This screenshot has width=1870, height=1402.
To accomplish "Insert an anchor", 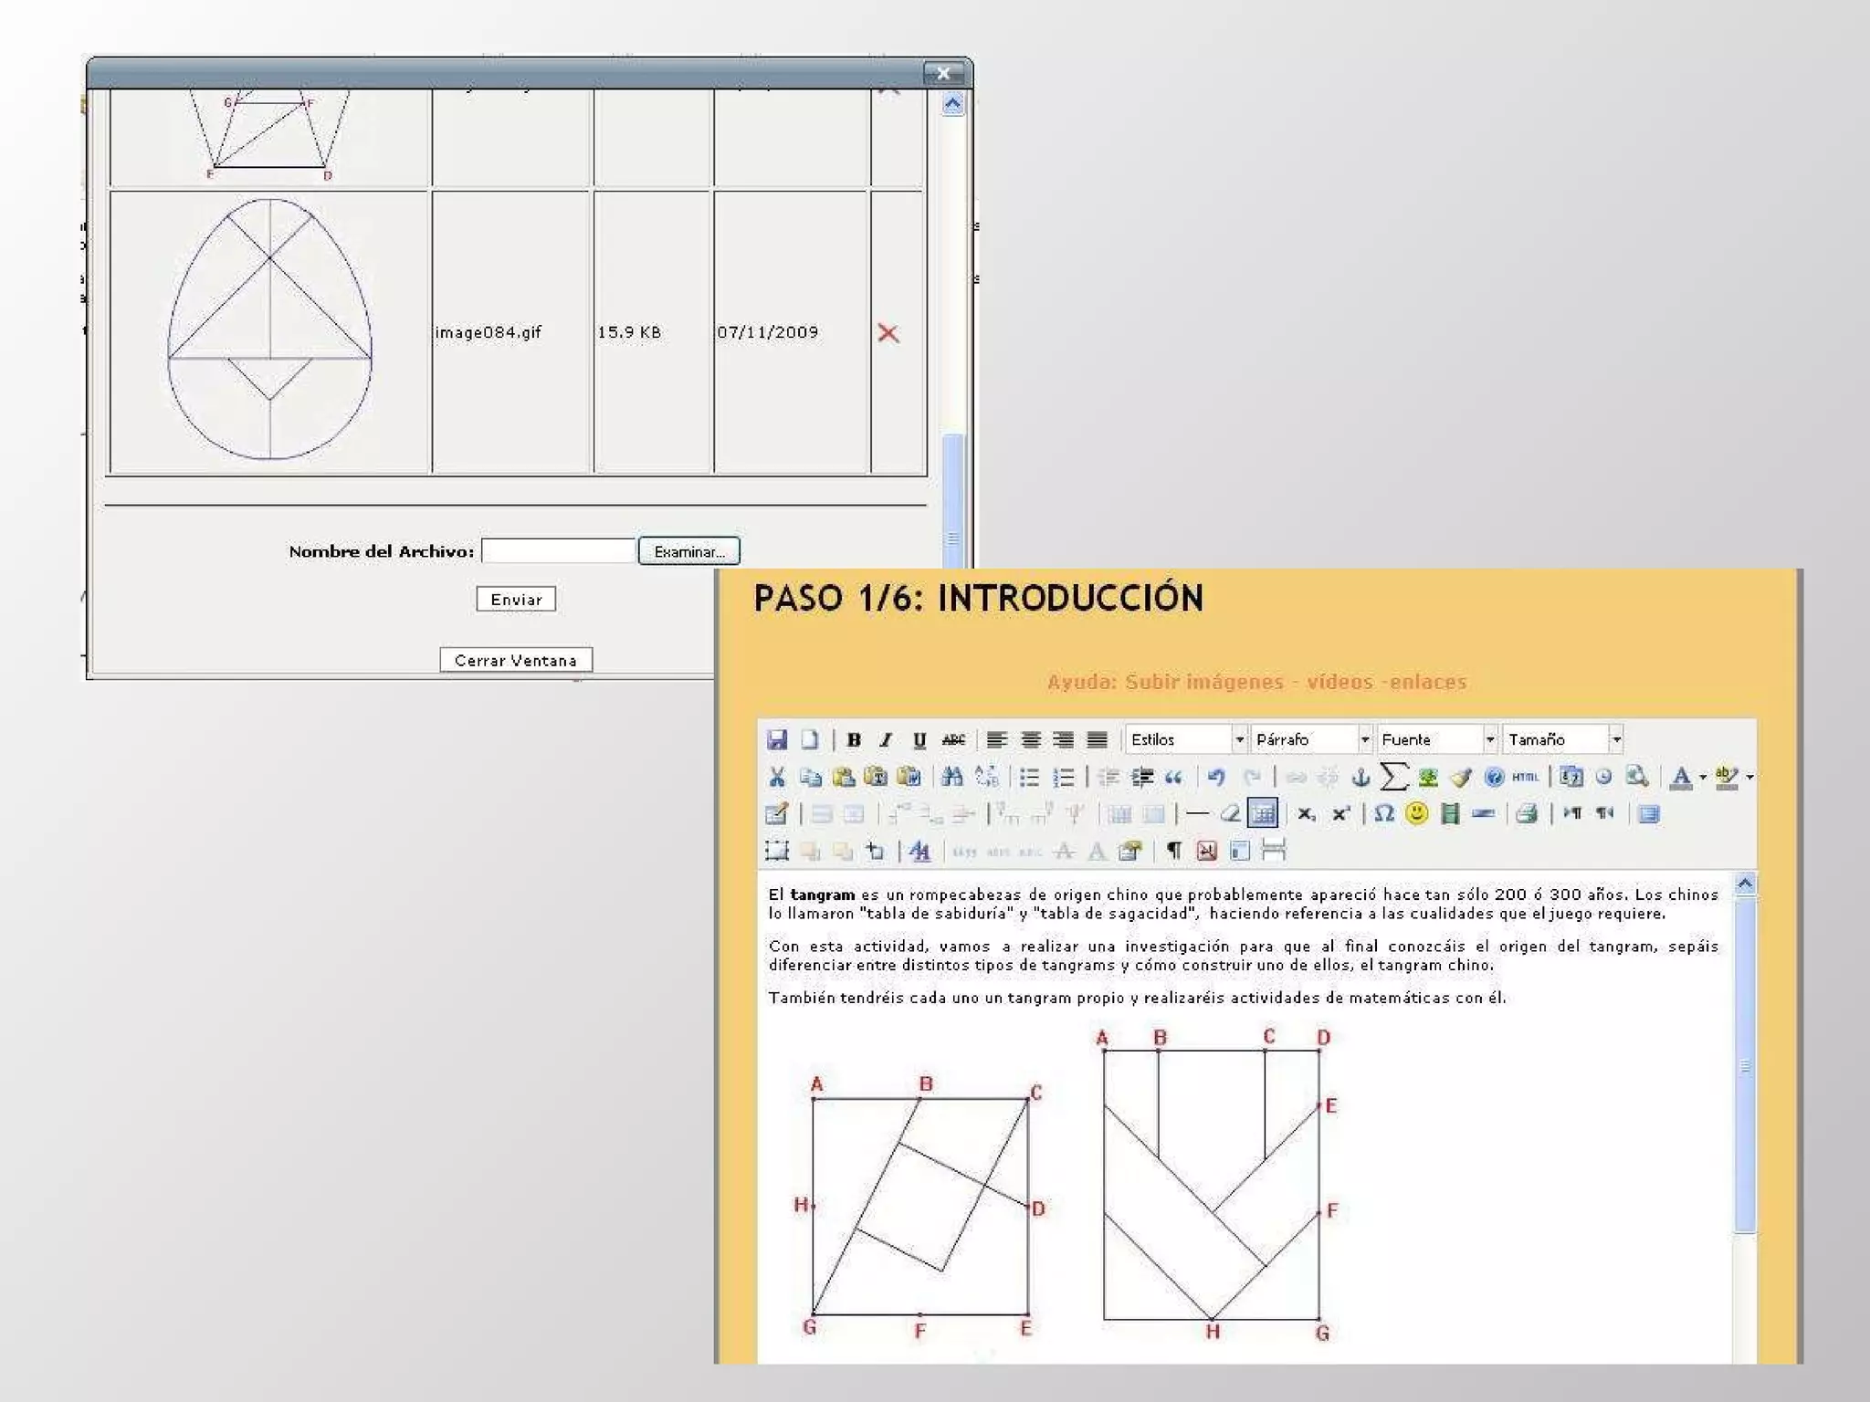I will [1360, 777].
